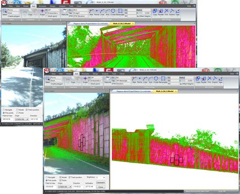The width and height of the screenshot is (240, 194).
Task: Pick the Lines tool in front window ribbon
Action: click(x=145, y=80)
